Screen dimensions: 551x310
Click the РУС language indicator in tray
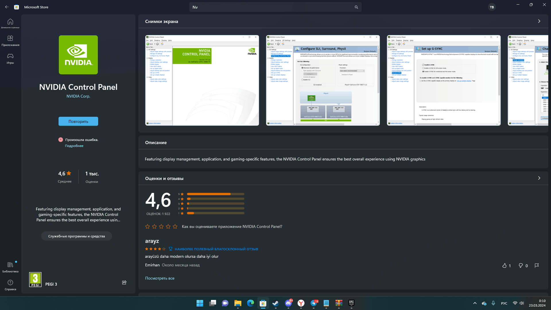pyautogui.click(x=504, y=303)
